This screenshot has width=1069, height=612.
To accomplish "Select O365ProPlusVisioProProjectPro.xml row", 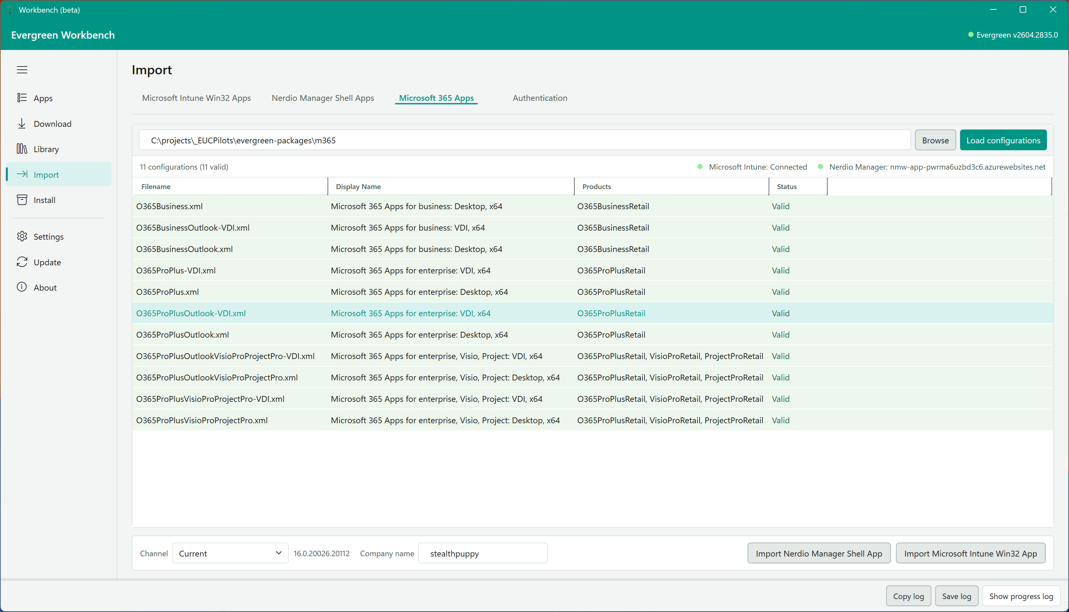I will (593, 420).
